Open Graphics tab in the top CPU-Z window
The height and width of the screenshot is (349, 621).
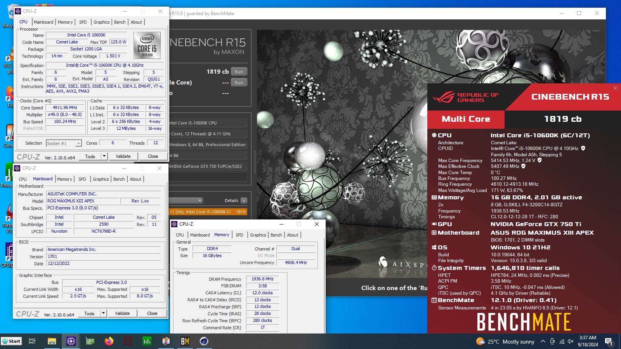tap(102, 22)
